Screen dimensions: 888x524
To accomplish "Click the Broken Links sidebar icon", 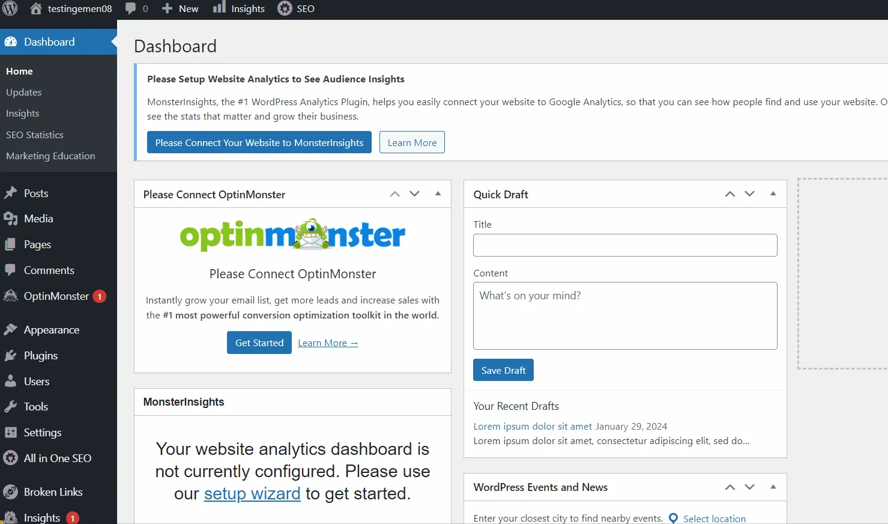I will 10,492.
